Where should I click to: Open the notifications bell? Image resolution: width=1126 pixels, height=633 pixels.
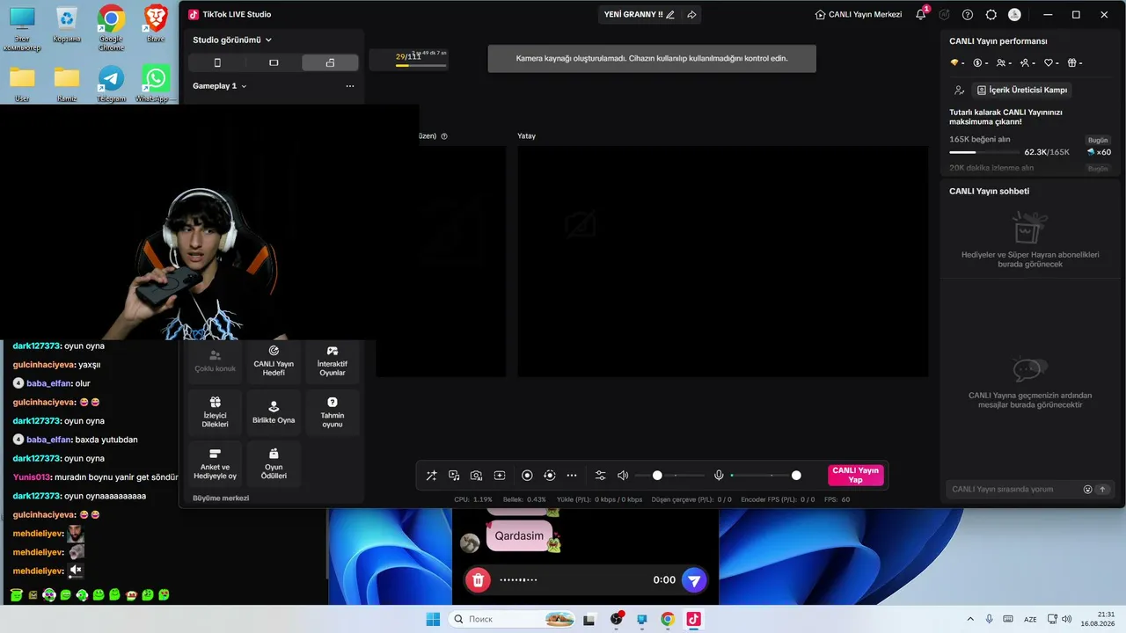[x=921, y=14]
